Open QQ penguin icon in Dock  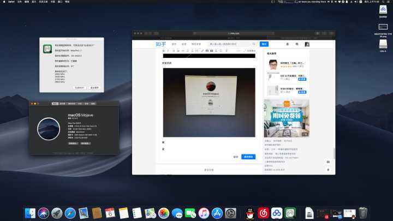250,213
